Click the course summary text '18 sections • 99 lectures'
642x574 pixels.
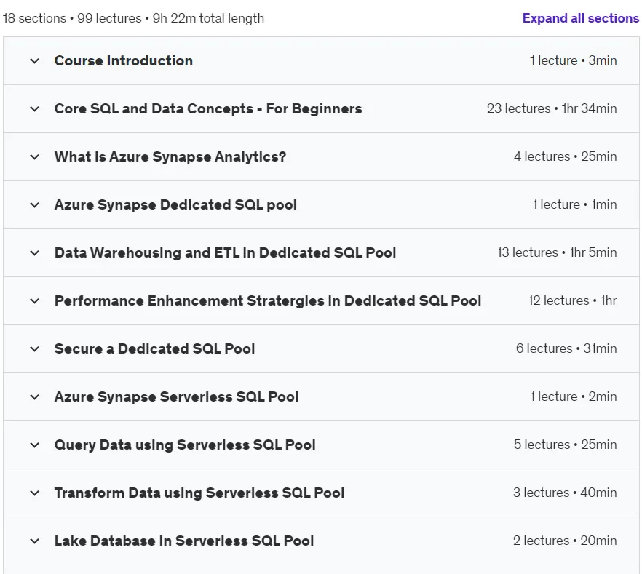[x=72, y=18]
